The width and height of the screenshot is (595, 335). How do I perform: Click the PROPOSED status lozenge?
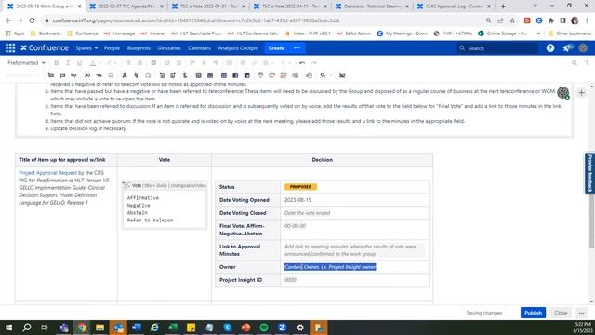click(300, 187)
